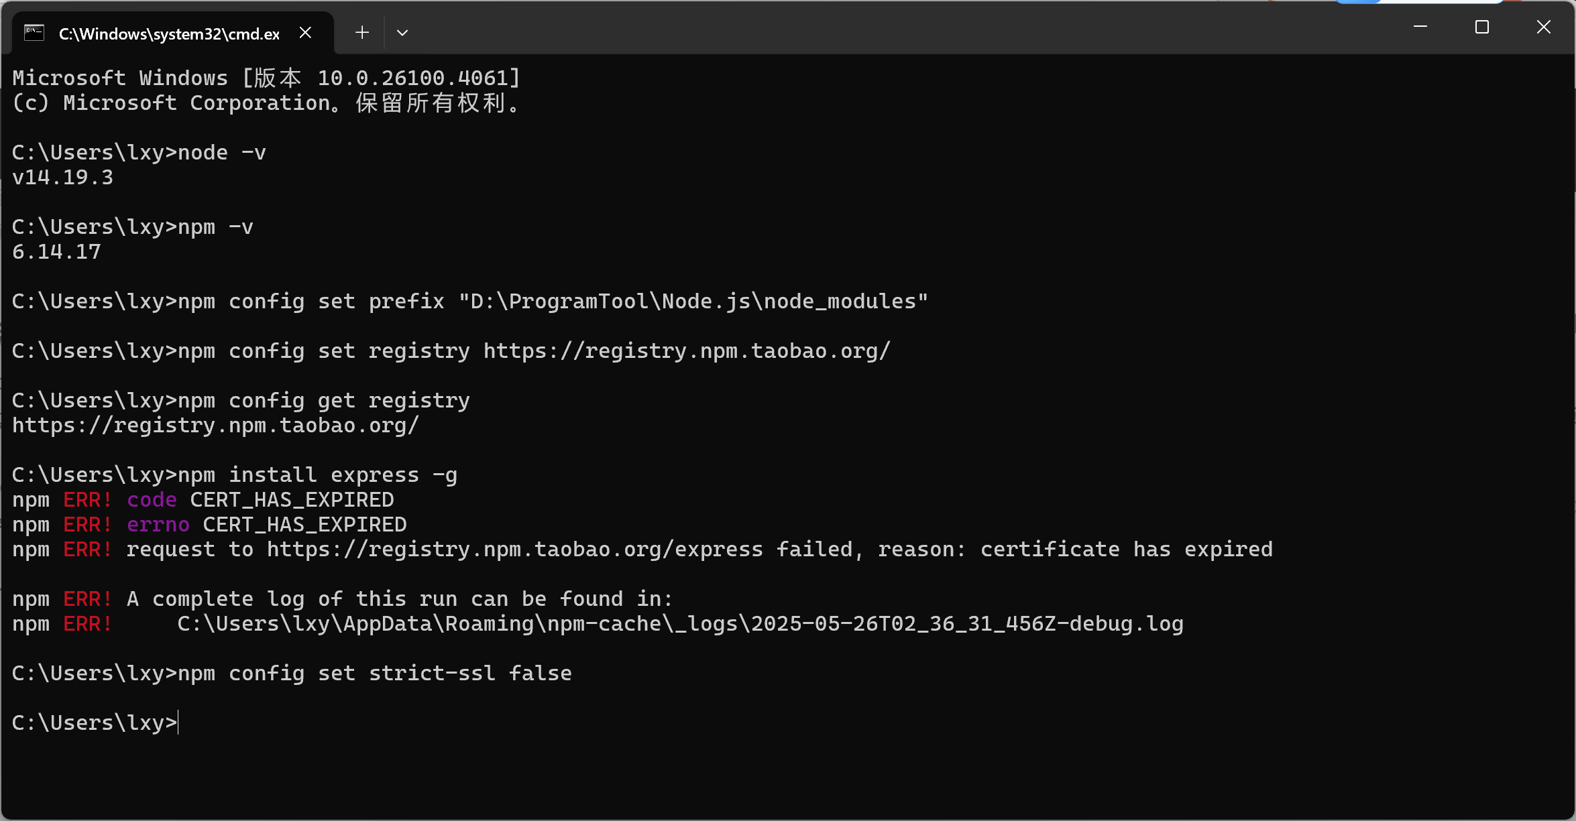Viewport: 1576px width, 821px height.
Task: Expand the new tab profile dropdown
Action: click(x=402, y=32)
